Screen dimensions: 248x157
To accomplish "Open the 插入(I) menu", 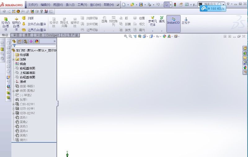I will pos(70,5).
